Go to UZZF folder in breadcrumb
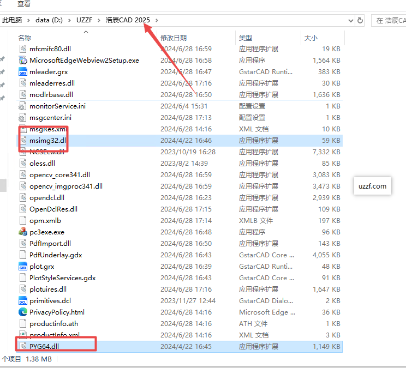406x368 pixels. coord(85,20)
